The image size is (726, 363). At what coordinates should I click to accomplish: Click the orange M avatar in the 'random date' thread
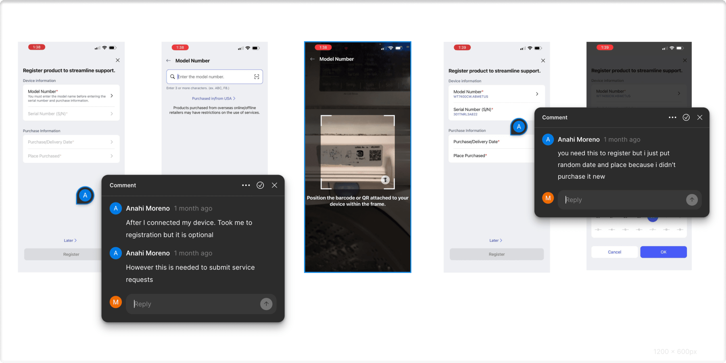coord(548,198)
